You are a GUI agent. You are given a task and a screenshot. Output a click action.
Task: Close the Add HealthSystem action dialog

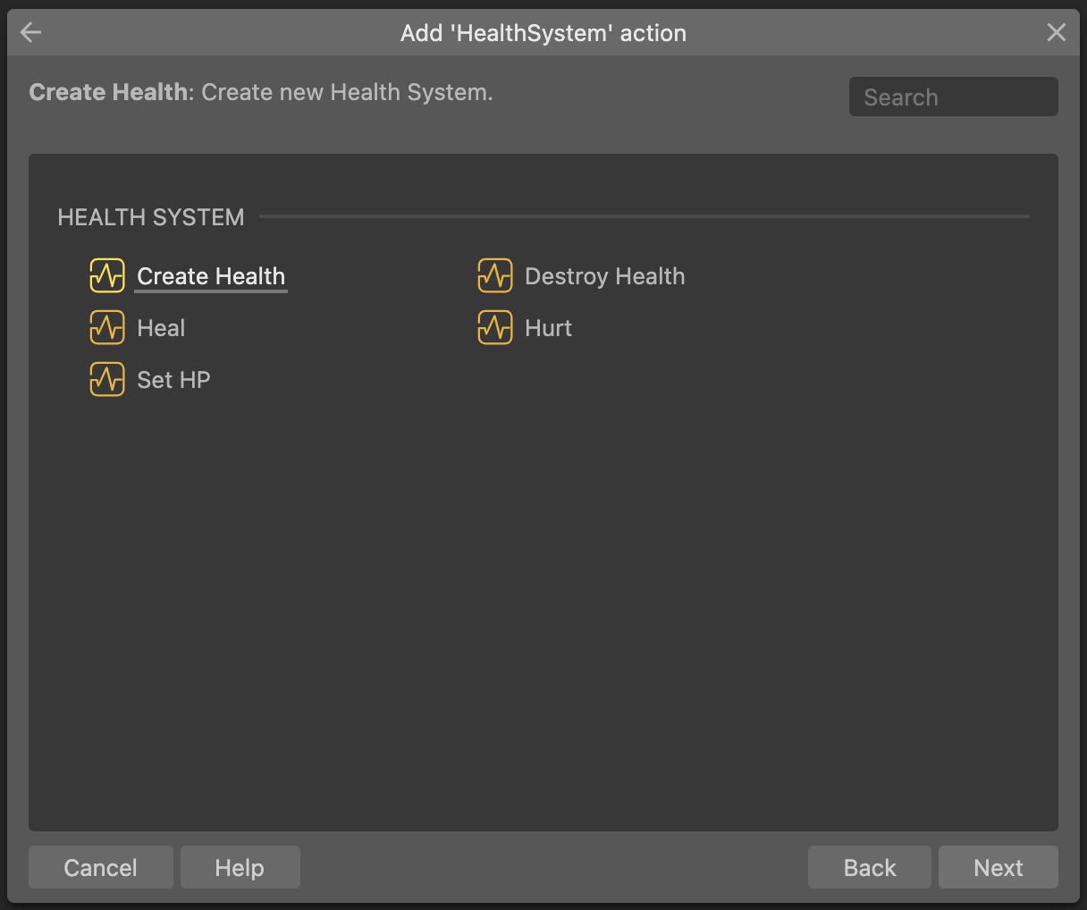[1056, 33]
